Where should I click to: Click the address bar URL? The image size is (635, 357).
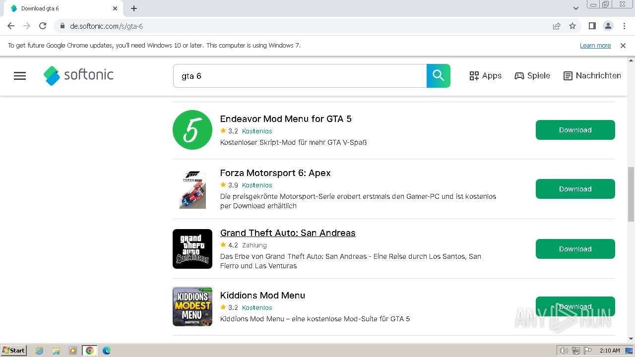tap(106, 26)
